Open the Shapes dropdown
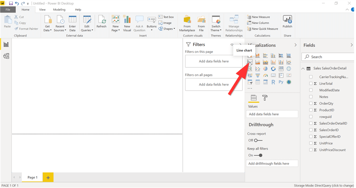The width and height of the screenshot is (356, 188). [x=167, y=29]
